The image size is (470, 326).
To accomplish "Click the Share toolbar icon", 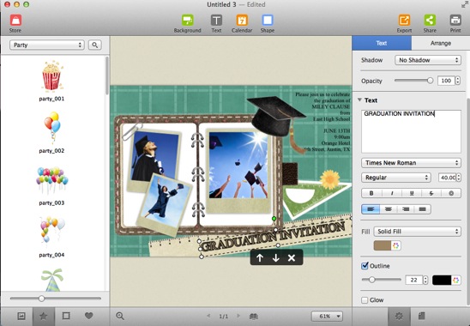I will click(430, 21).
